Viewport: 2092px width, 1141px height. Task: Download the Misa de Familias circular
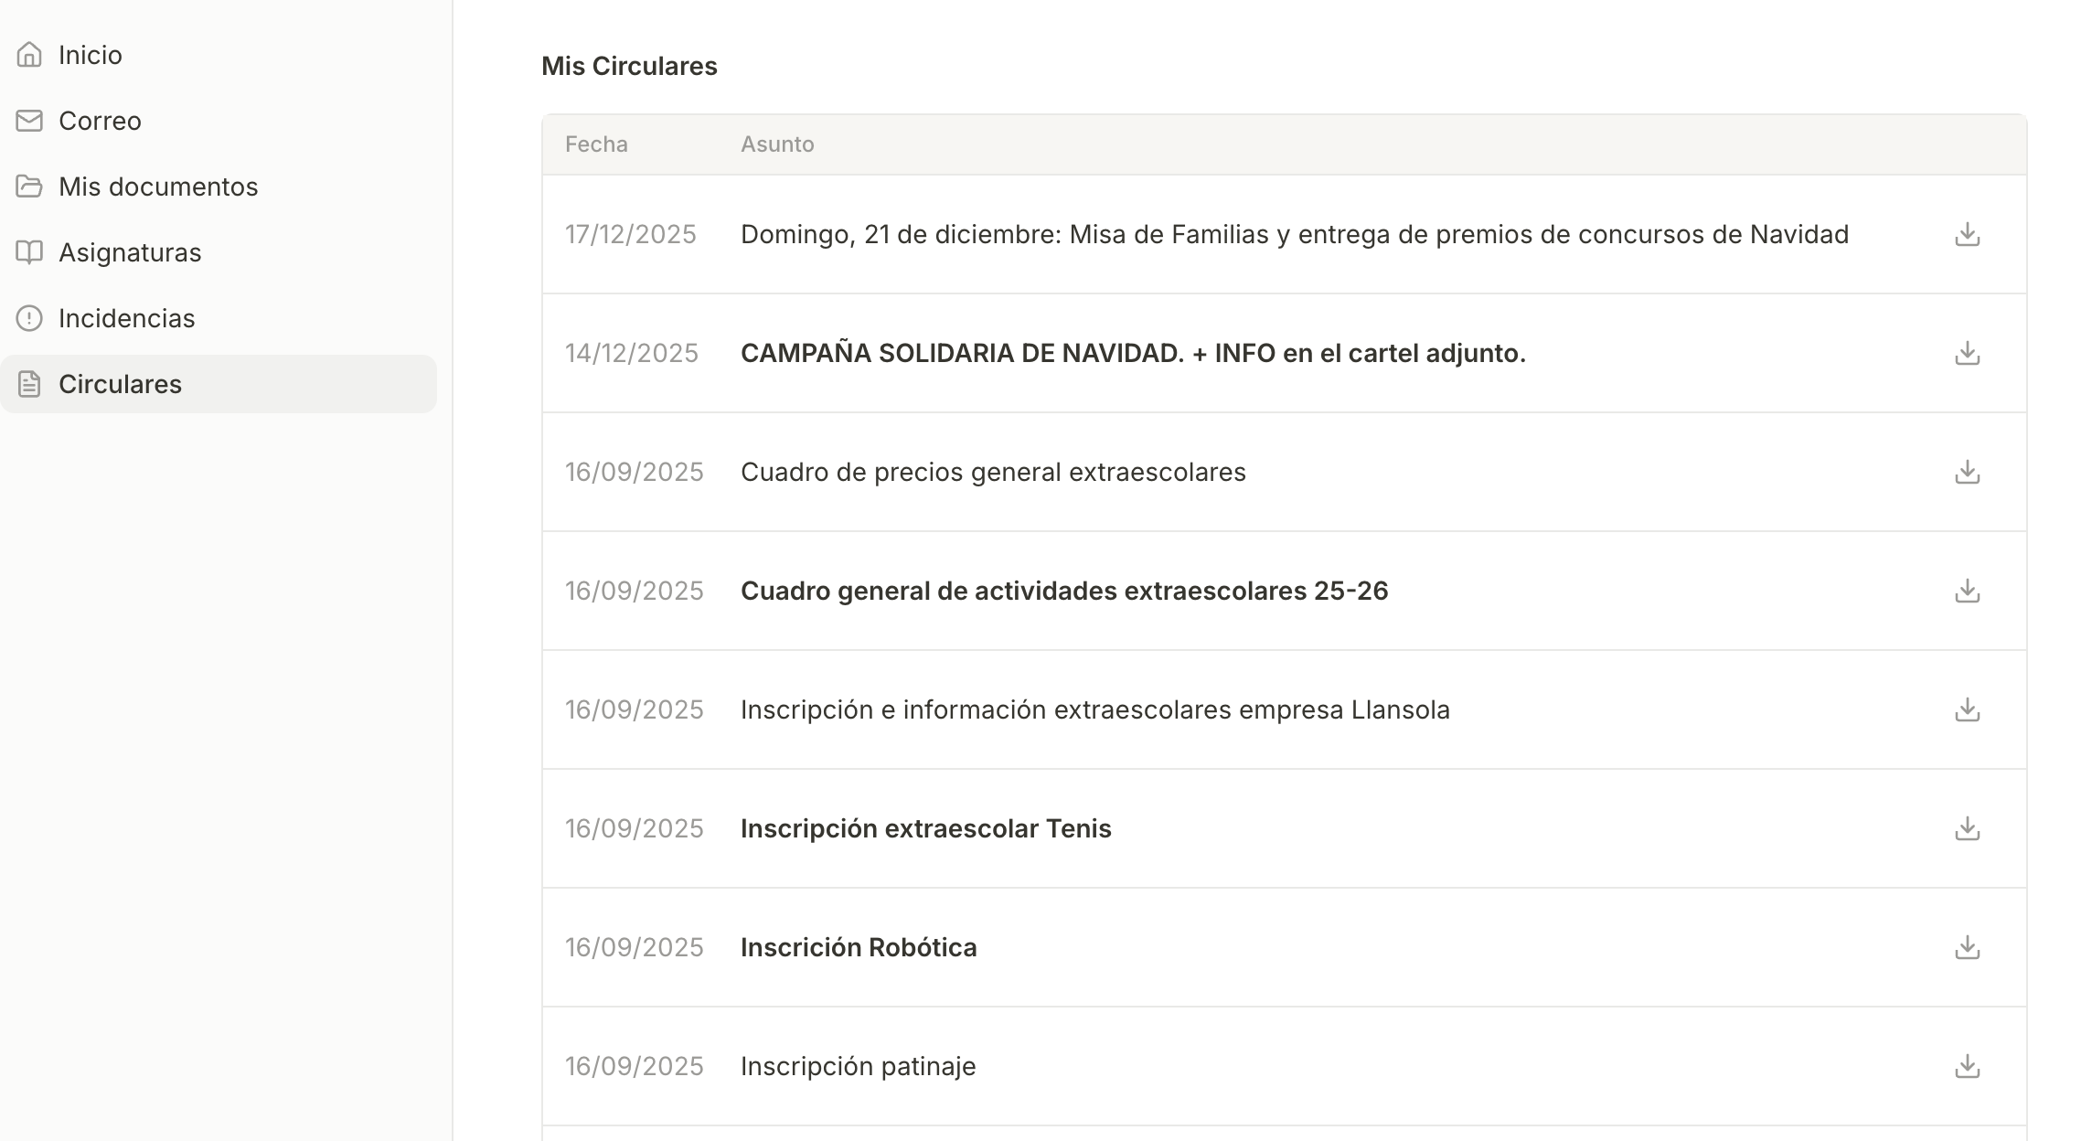coord(1967,235)
